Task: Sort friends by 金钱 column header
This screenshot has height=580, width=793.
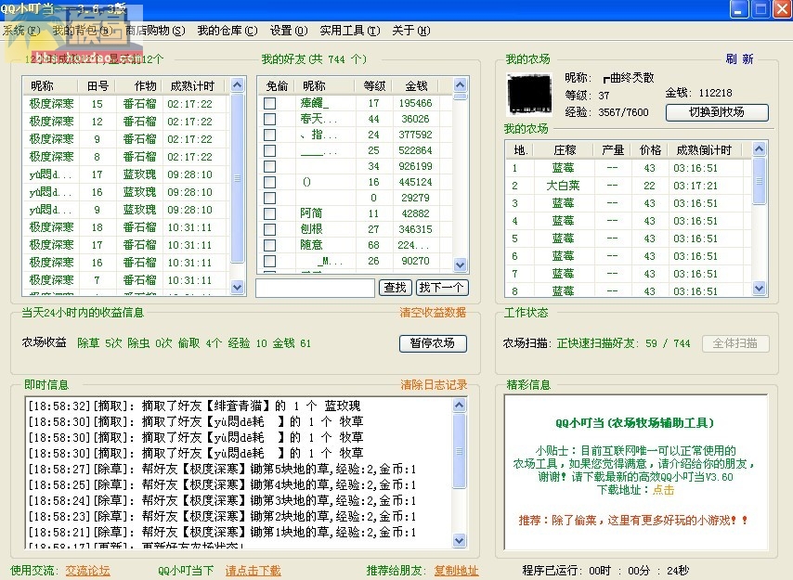Action: point(416,86)
